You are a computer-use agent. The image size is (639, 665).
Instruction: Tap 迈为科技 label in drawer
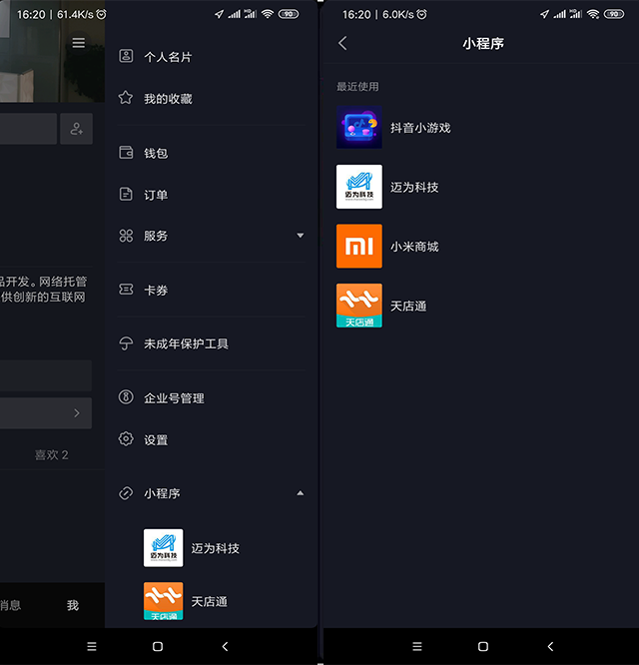point(215,548)
